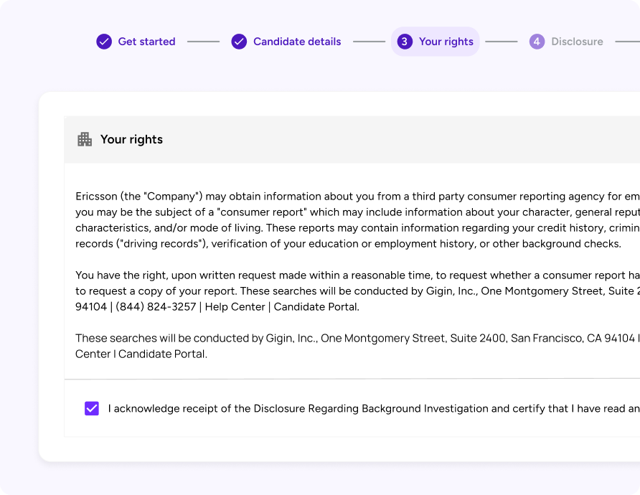The height and width of the screenshot is (495, 640).
Task: Click the building icon beside Your rights
Action: [85, 139]
